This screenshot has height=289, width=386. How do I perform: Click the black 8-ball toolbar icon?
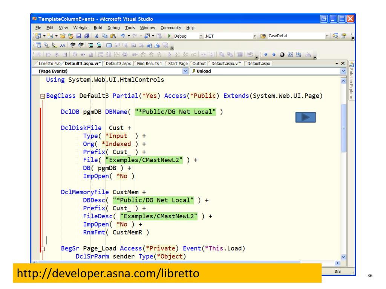click(282, 55)
